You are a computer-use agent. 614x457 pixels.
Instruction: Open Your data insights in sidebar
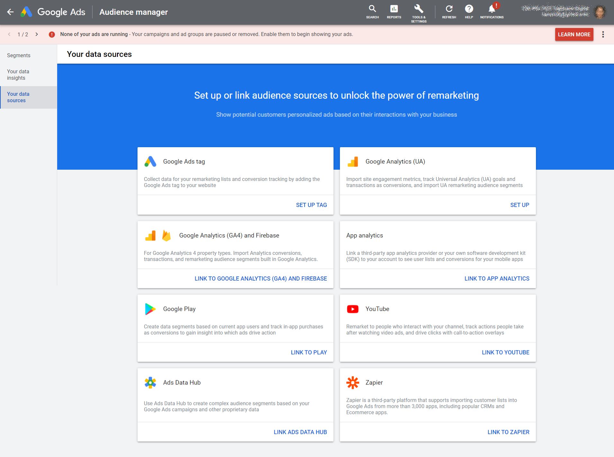pos(19,74)
